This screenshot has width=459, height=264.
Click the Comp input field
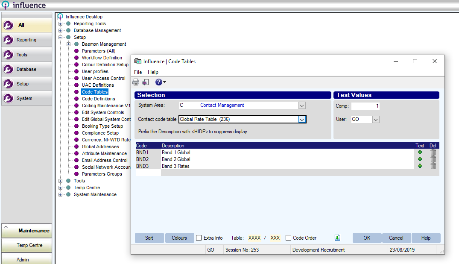(x=365, y=106)
